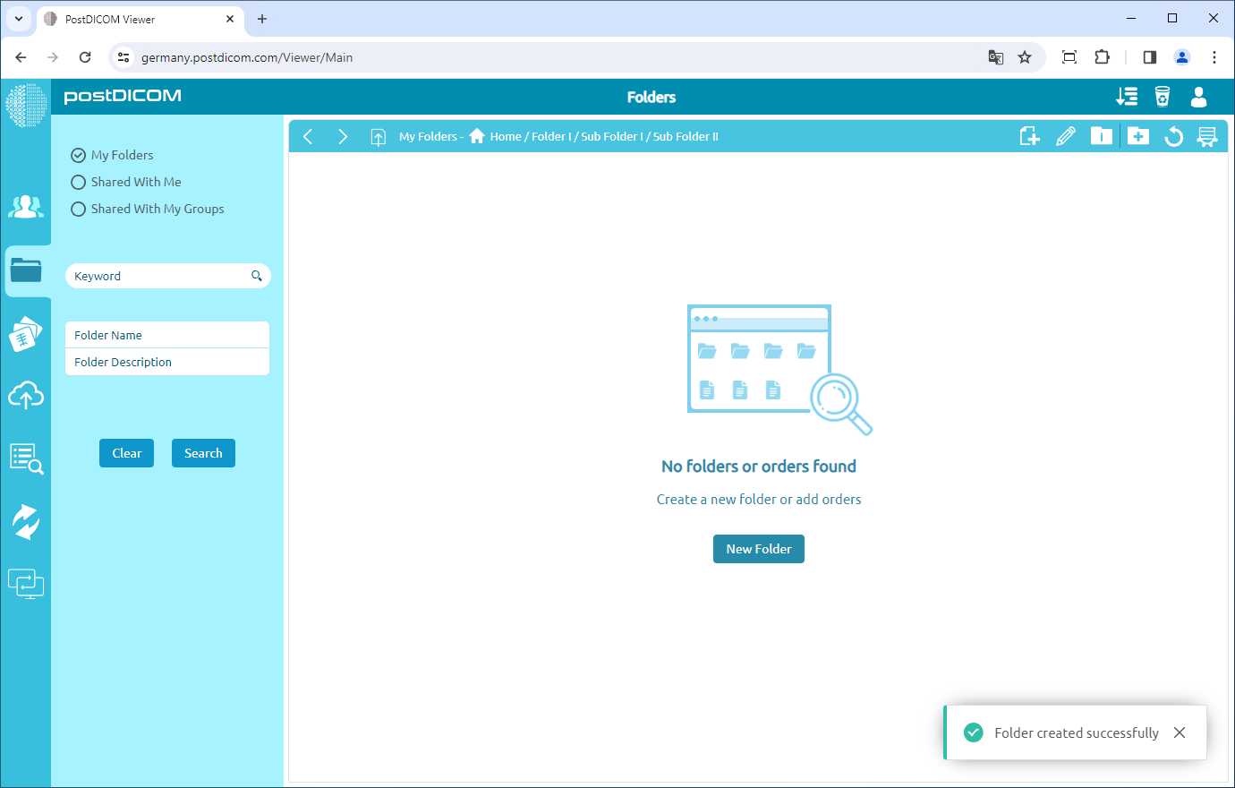Open the trash icon in top bar

[1163, 96]
